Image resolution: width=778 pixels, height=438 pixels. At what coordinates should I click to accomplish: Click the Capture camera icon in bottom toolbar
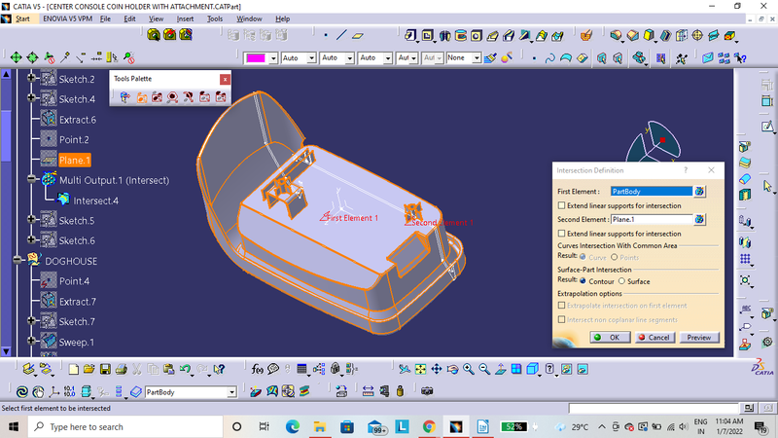coord(427,391)
